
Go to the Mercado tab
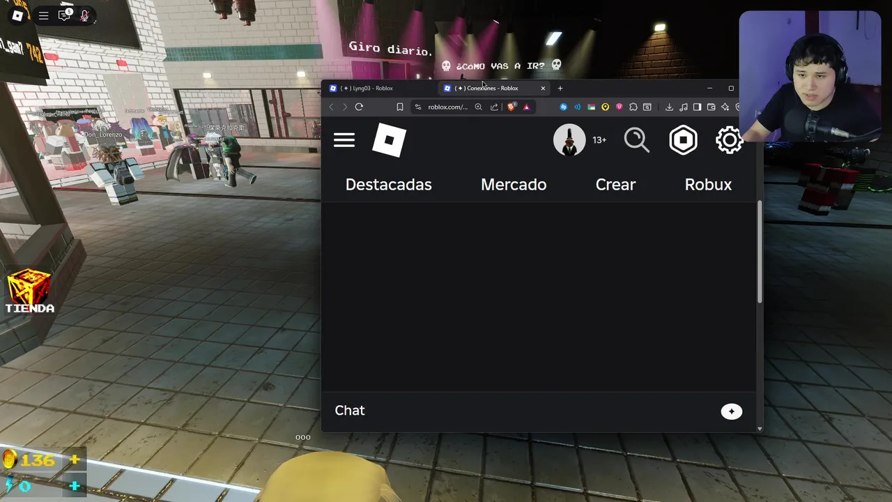click(514, 185)
